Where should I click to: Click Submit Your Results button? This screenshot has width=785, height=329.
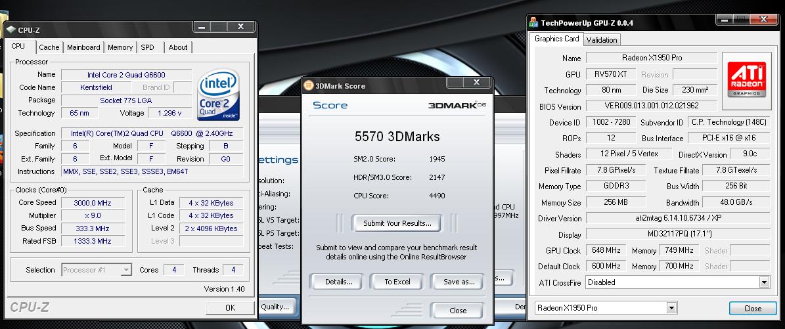tap(397, 223)
